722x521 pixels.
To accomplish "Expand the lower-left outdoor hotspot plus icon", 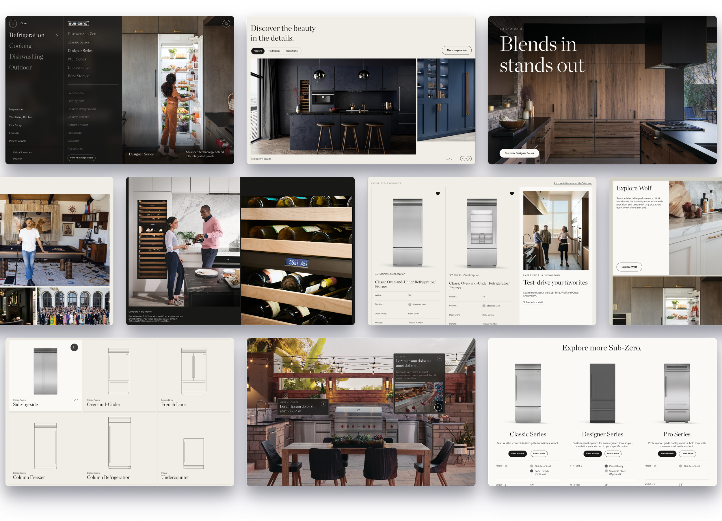I will click(323, 404).
